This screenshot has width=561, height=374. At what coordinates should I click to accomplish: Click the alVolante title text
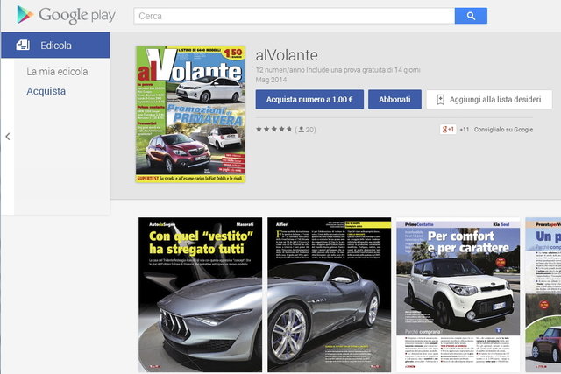pyautogui.click(x=287, y=55)
